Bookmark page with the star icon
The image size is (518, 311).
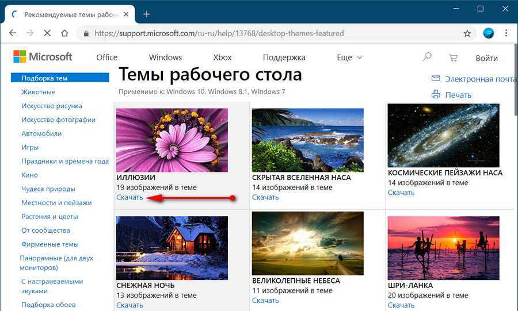[467, 33]
